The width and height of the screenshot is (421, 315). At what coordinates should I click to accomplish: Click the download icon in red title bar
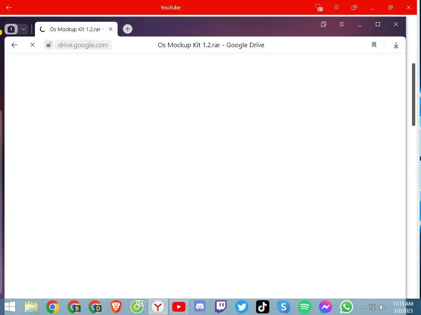pyautogui.click(x=354, y=7)
